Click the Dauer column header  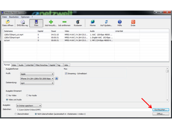57,31
